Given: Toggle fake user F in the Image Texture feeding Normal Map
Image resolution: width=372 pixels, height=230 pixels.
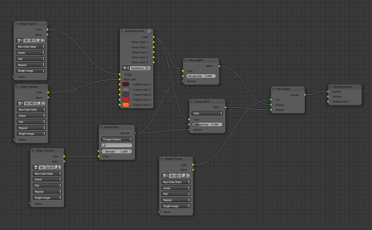Looking at the screenshot, I should [x=52, y=167].
